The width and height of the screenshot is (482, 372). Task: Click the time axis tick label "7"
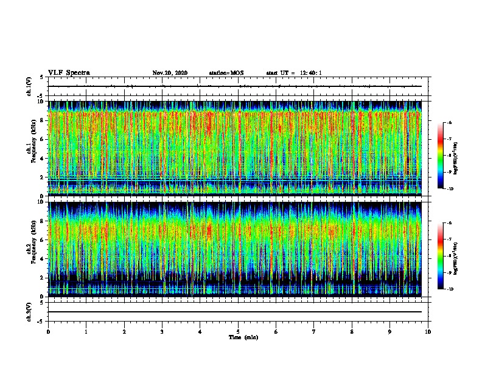point(314,332)
